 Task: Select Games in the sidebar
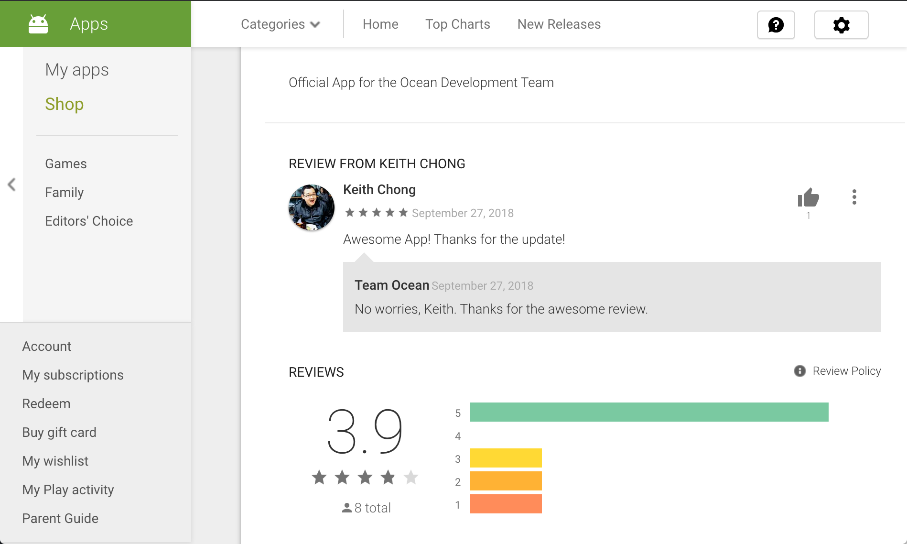pyautogui.click(x=66, y=164)
